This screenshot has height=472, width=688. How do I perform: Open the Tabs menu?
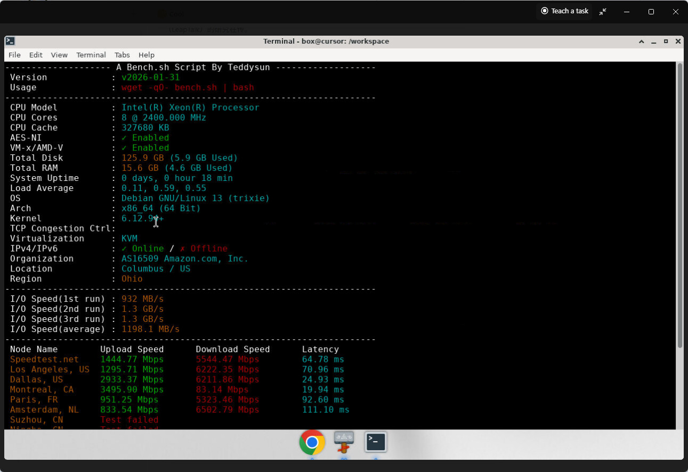(122, 55)
